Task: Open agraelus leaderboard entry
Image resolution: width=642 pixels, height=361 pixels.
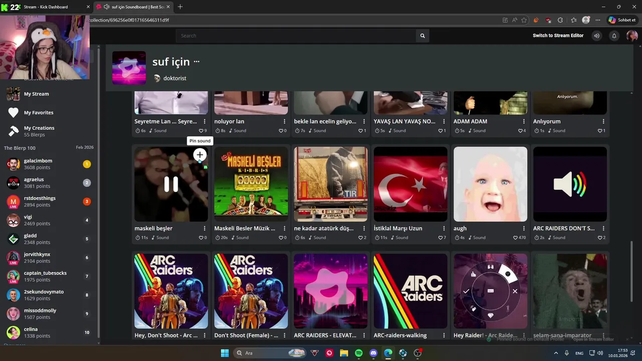Action: [x=49, y=183]
